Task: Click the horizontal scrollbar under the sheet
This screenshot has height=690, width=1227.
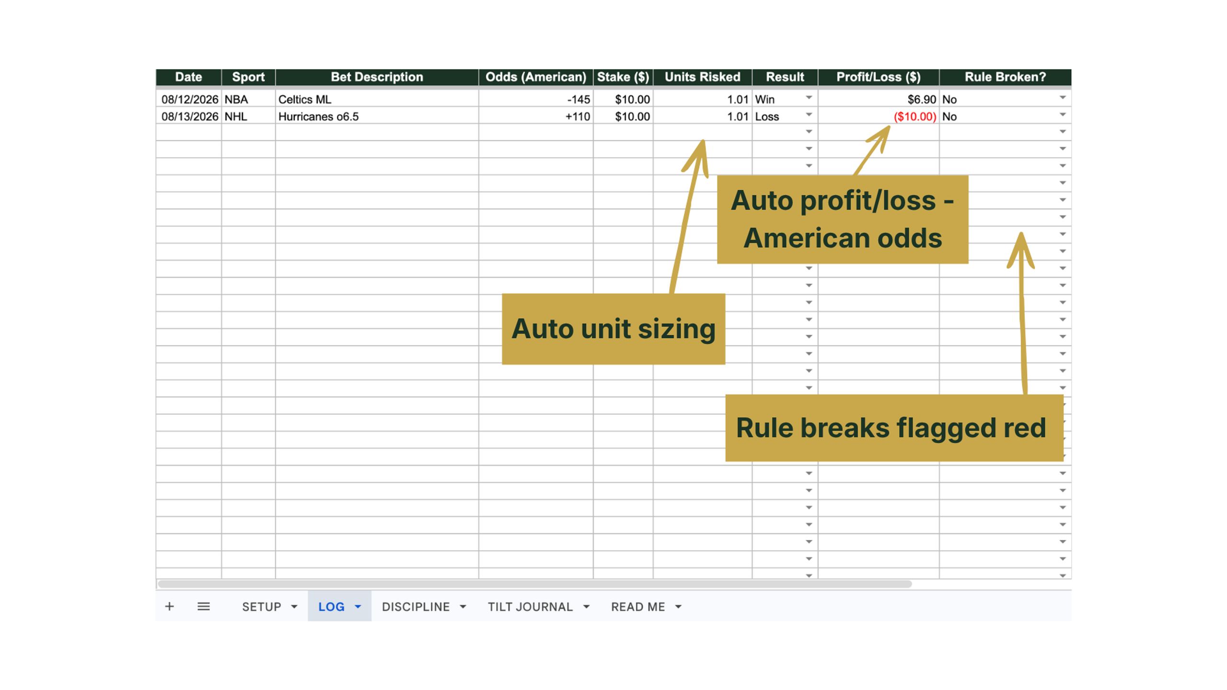Action: (534, 584)
